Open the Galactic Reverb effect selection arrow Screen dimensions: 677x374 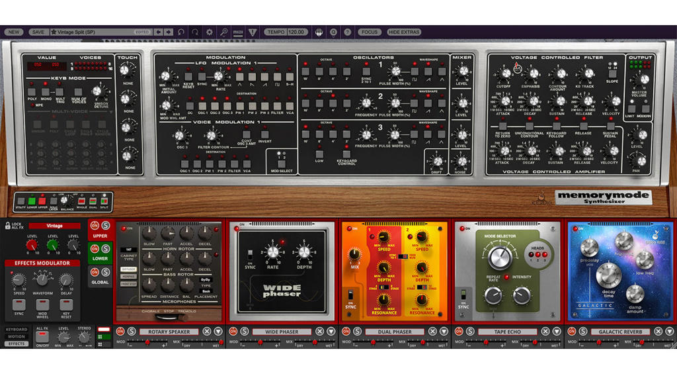click(x=669, y=332)
